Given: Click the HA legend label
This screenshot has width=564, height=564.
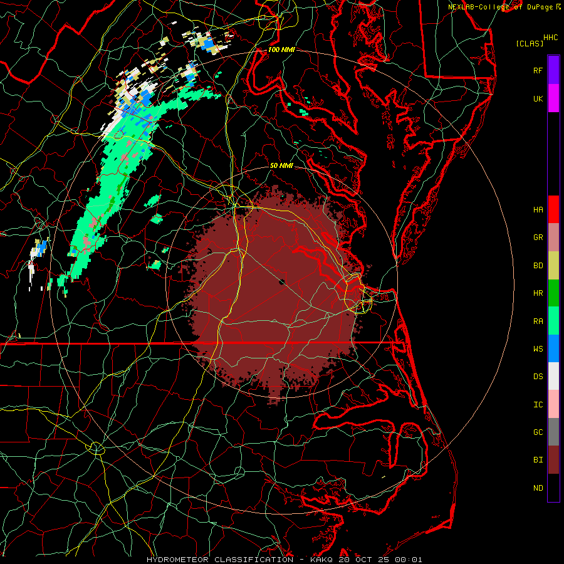Looking at the screenshot, I should [538, 210].
